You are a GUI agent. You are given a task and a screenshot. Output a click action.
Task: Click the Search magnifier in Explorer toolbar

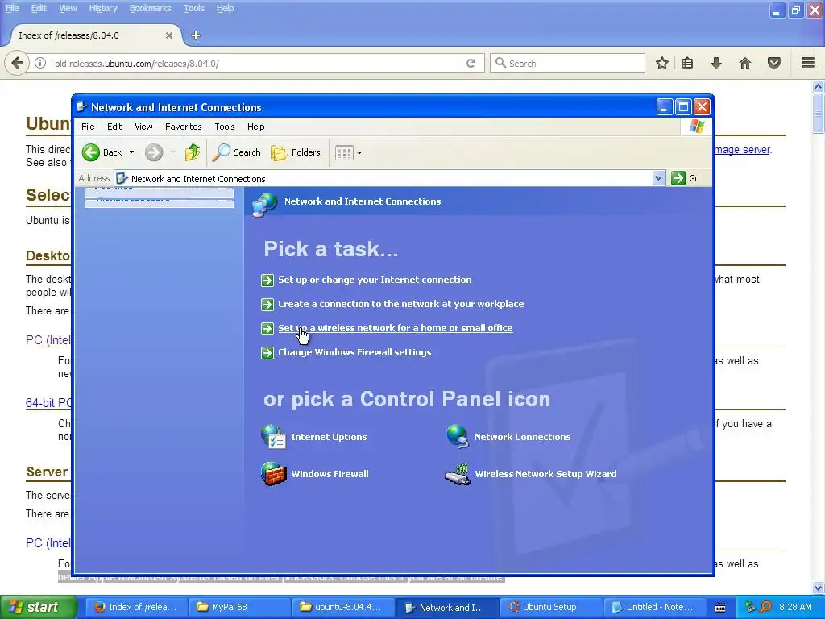236,152
